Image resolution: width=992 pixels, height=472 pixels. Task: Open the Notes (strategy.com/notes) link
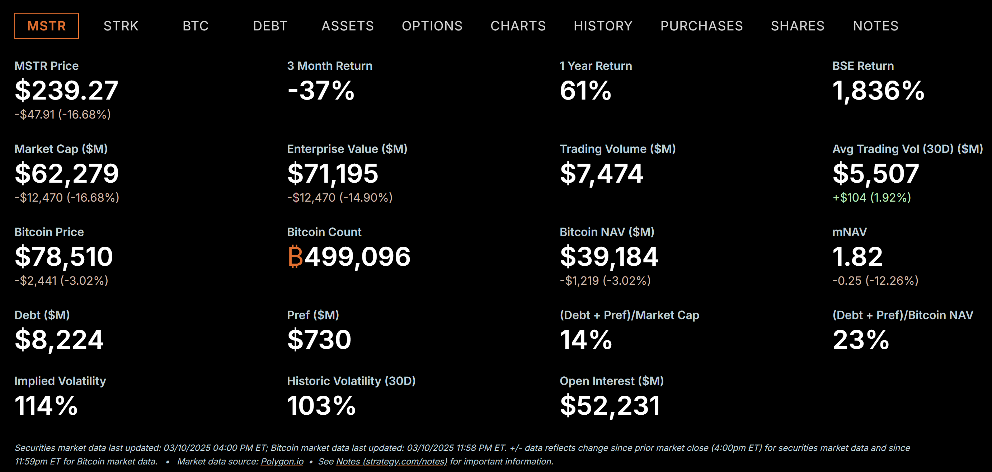tap(391, 461)
